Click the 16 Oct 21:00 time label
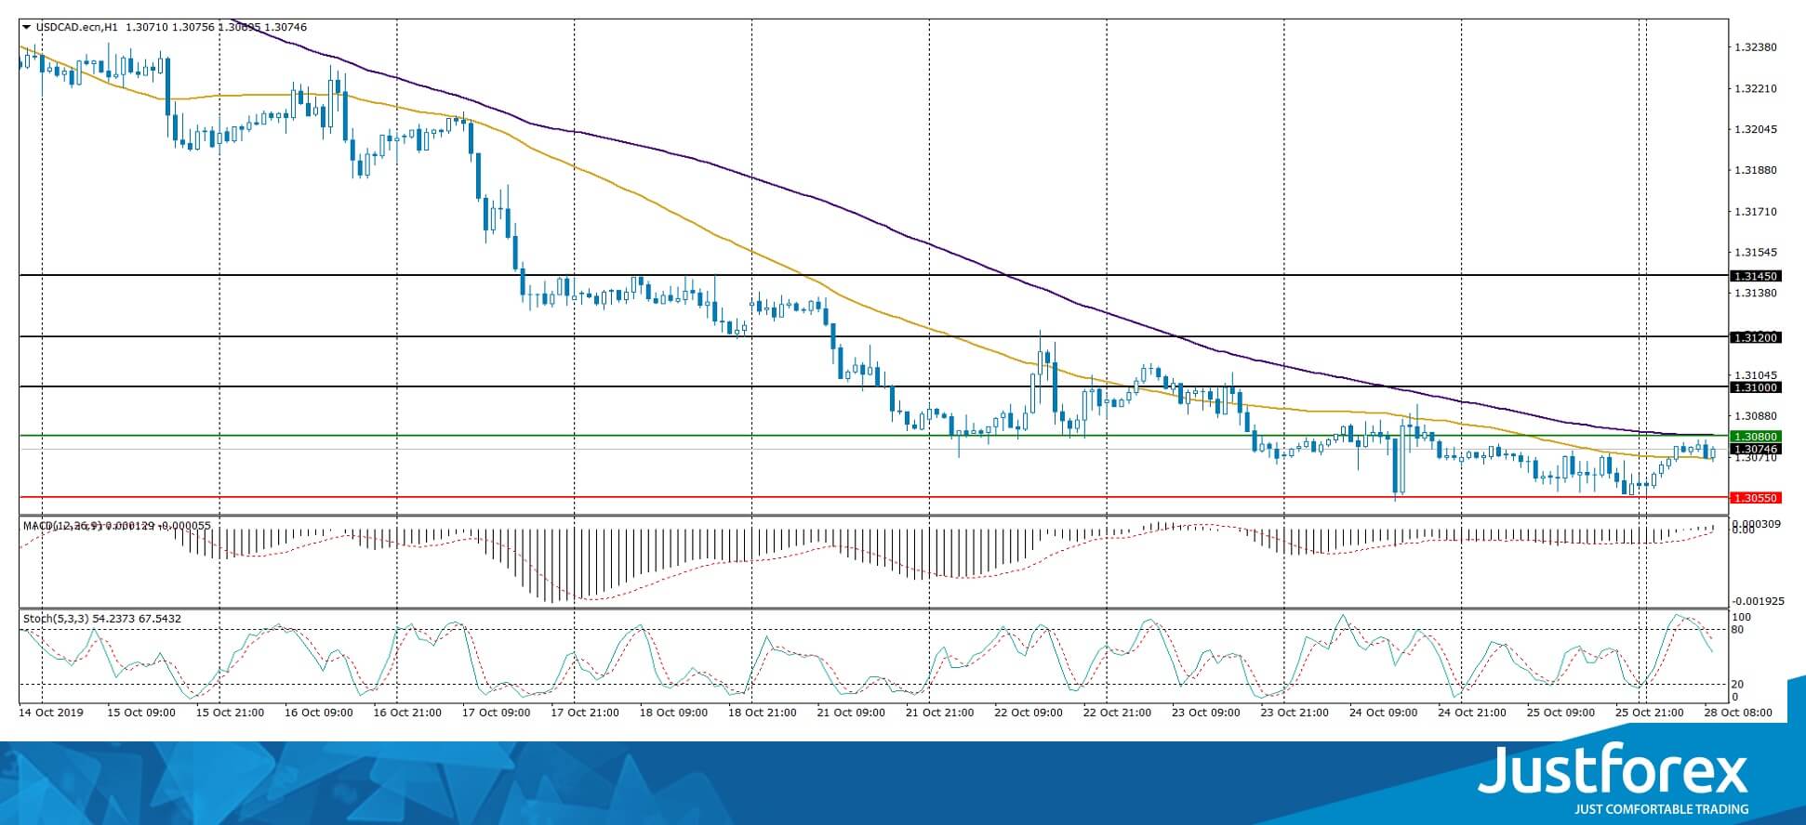This screenshot has width=1806, height=825. click(407, 713)
